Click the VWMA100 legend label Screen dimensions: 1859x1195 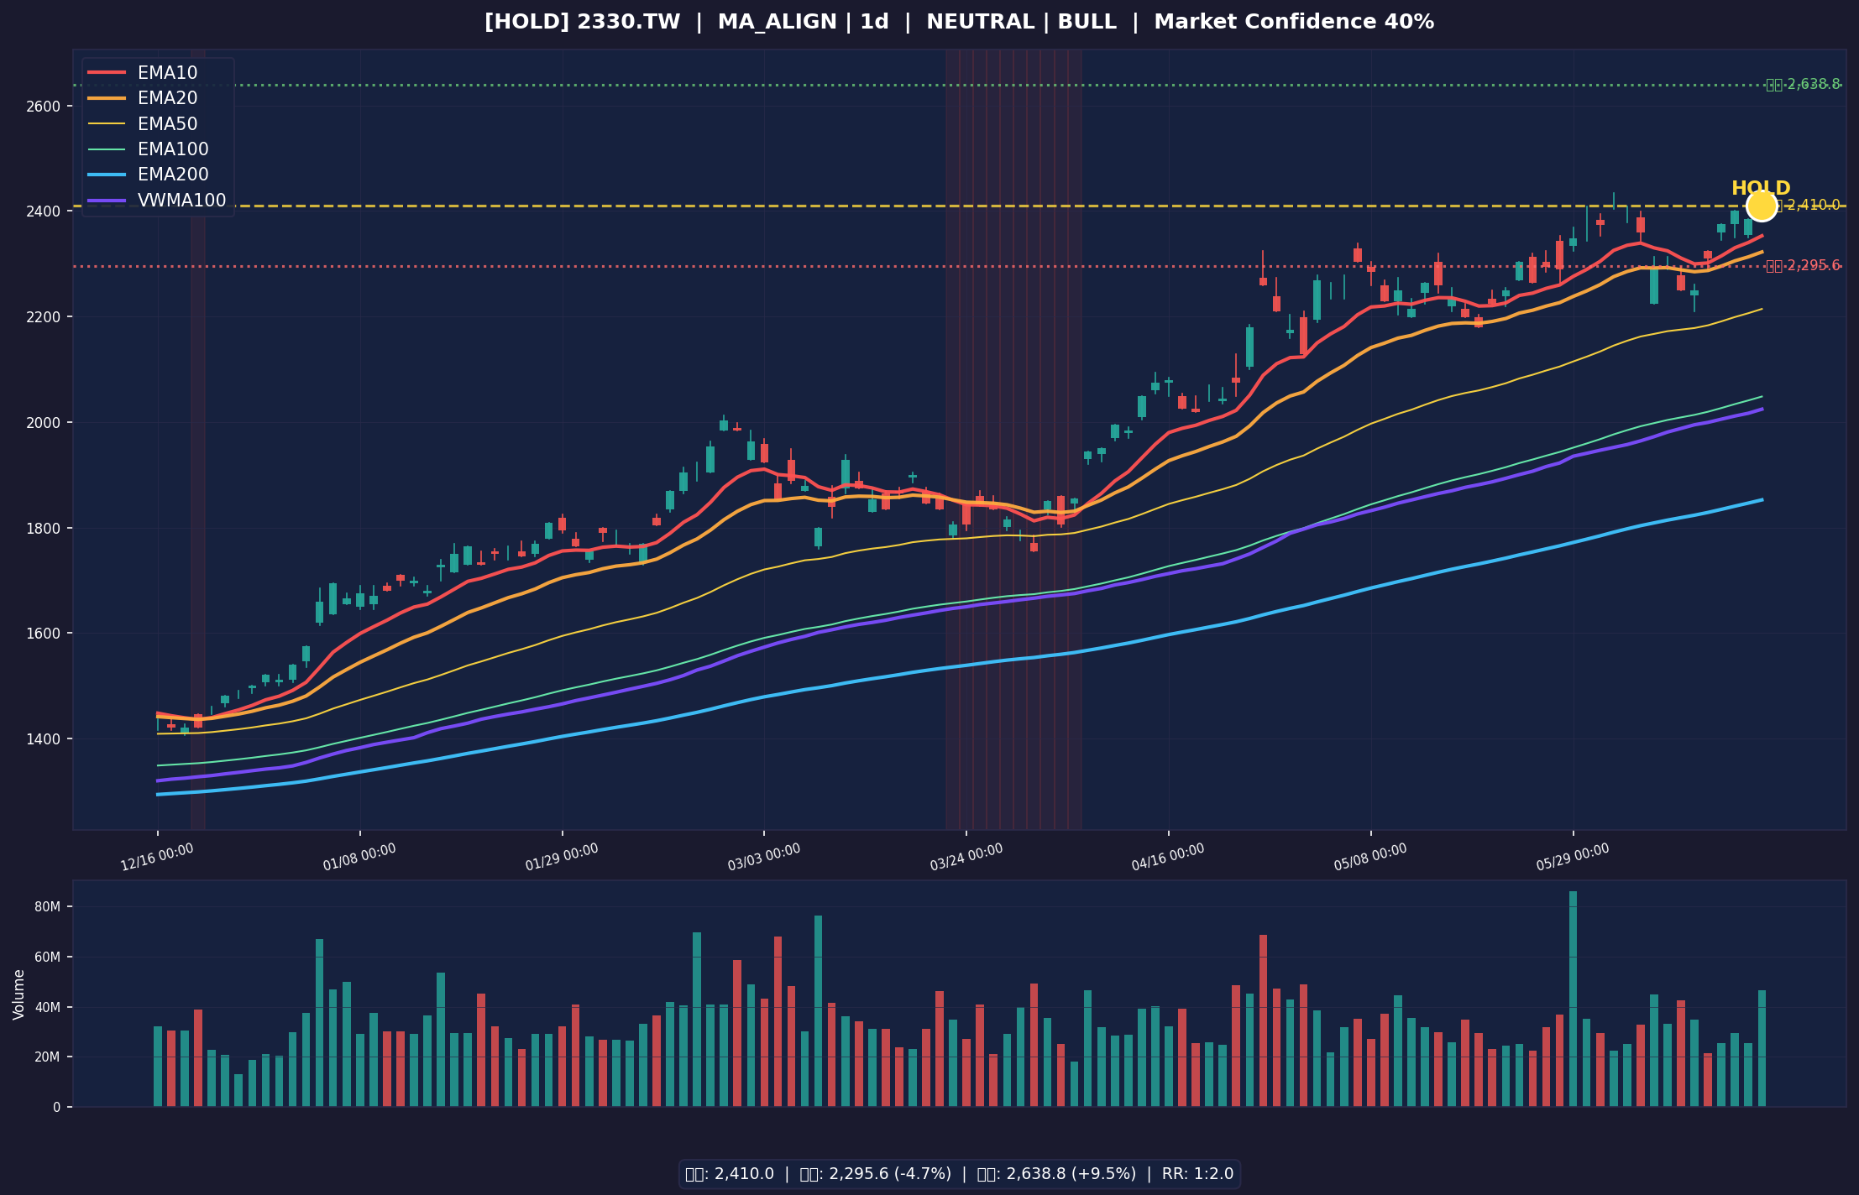[181, 201]
